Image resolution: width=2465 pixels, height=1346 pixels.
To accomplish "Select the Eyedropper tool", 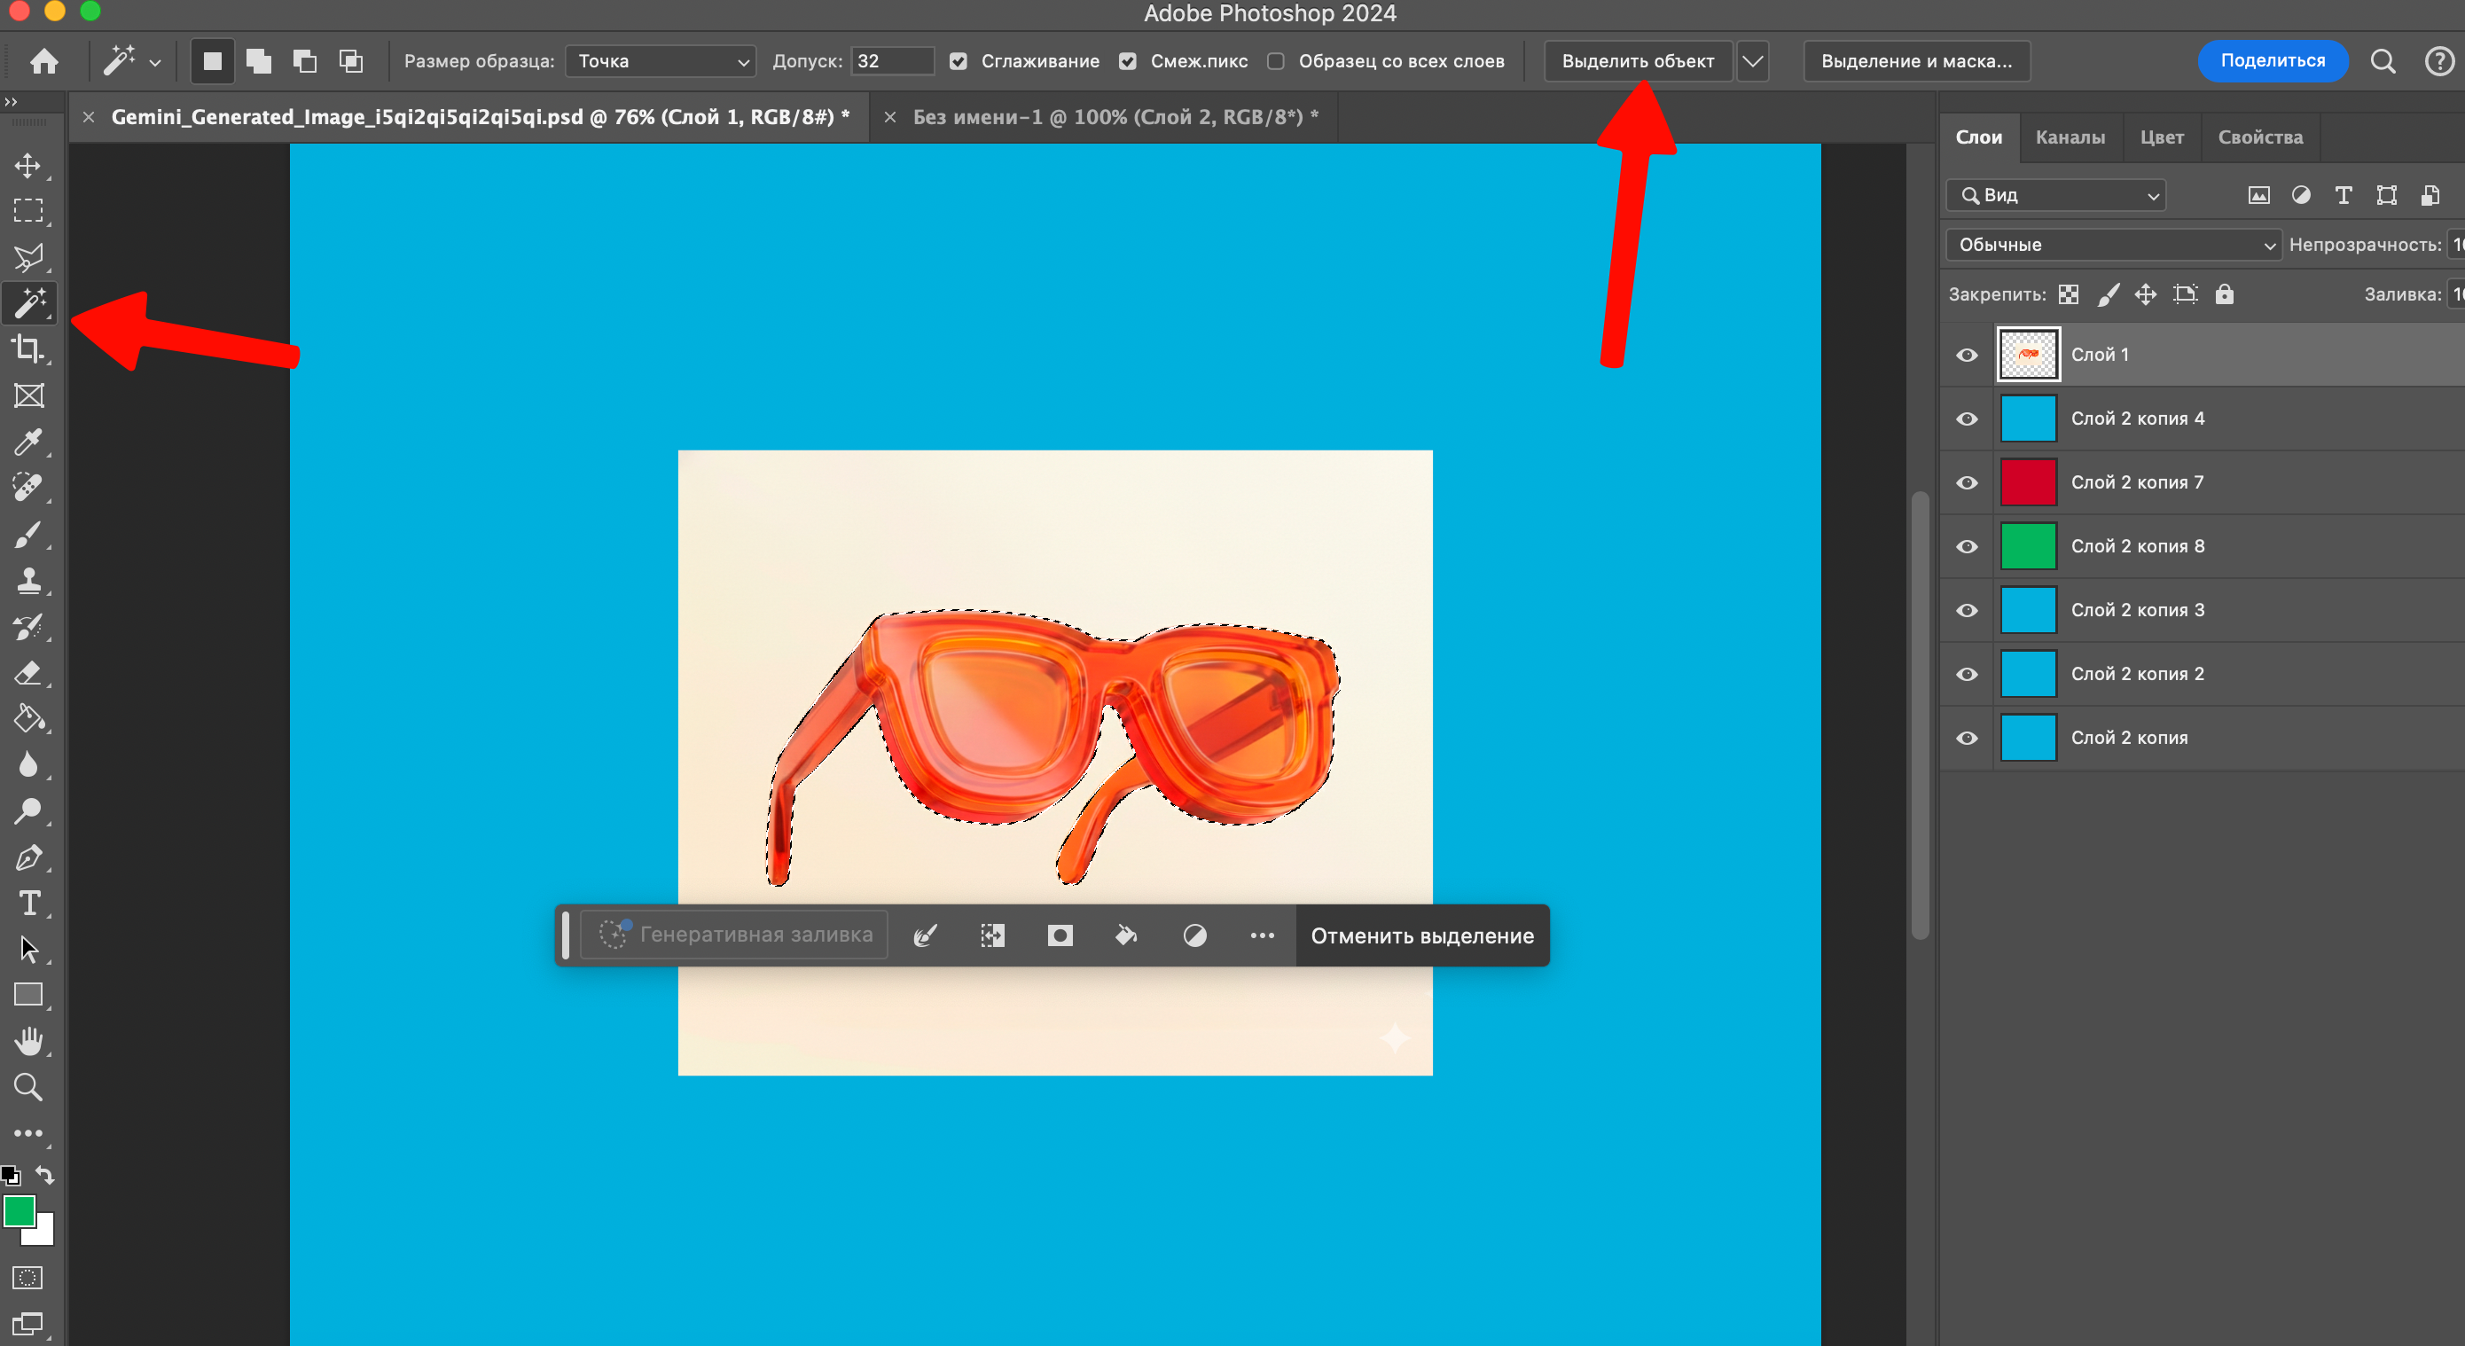I will (x=28, y=442).
